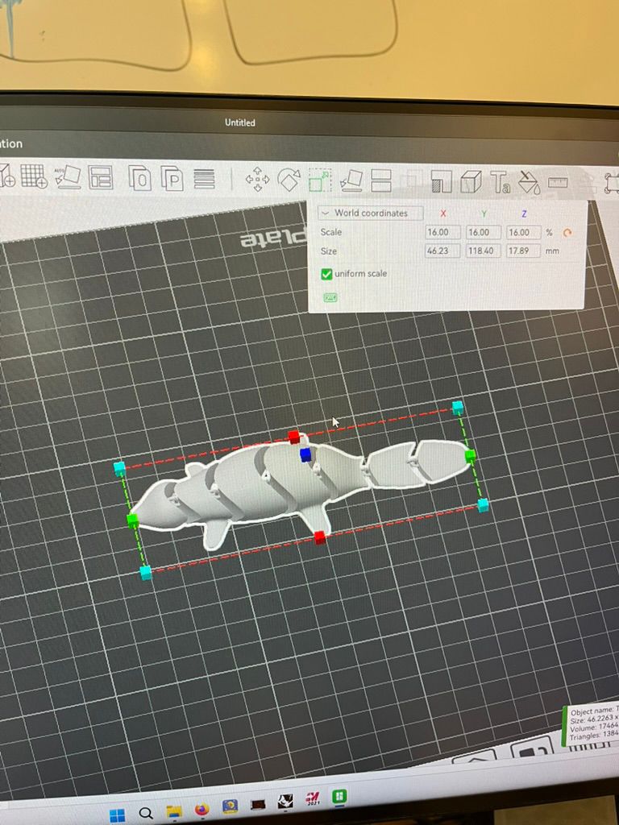
Task: Click the Scale X percentage field
Action: (442, 232)
